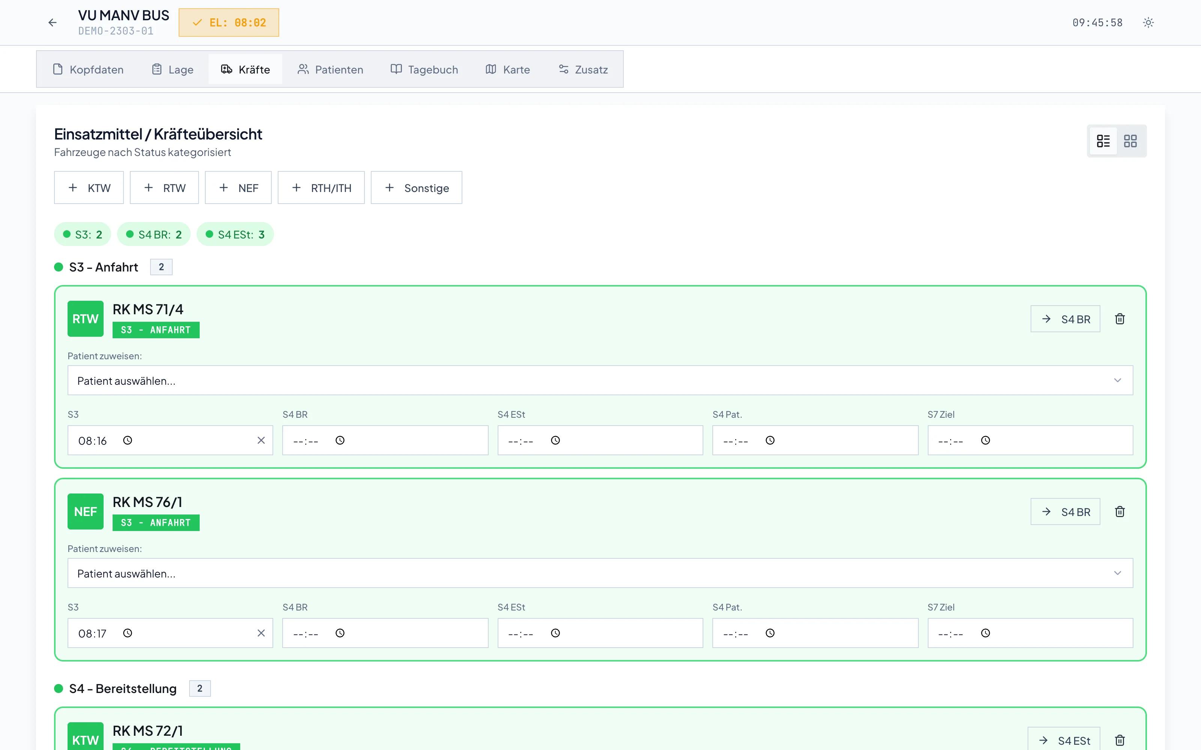
Task: Delete vehicle RK MS 71/4
Action: click(1120, 319)
